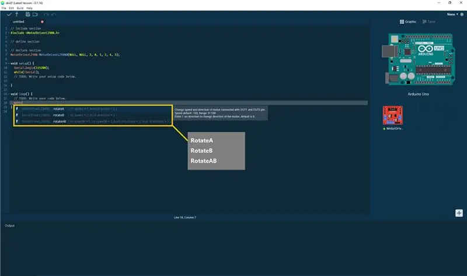Click the plus add-component button
467x276 pixels.
[x=459, y=213]
